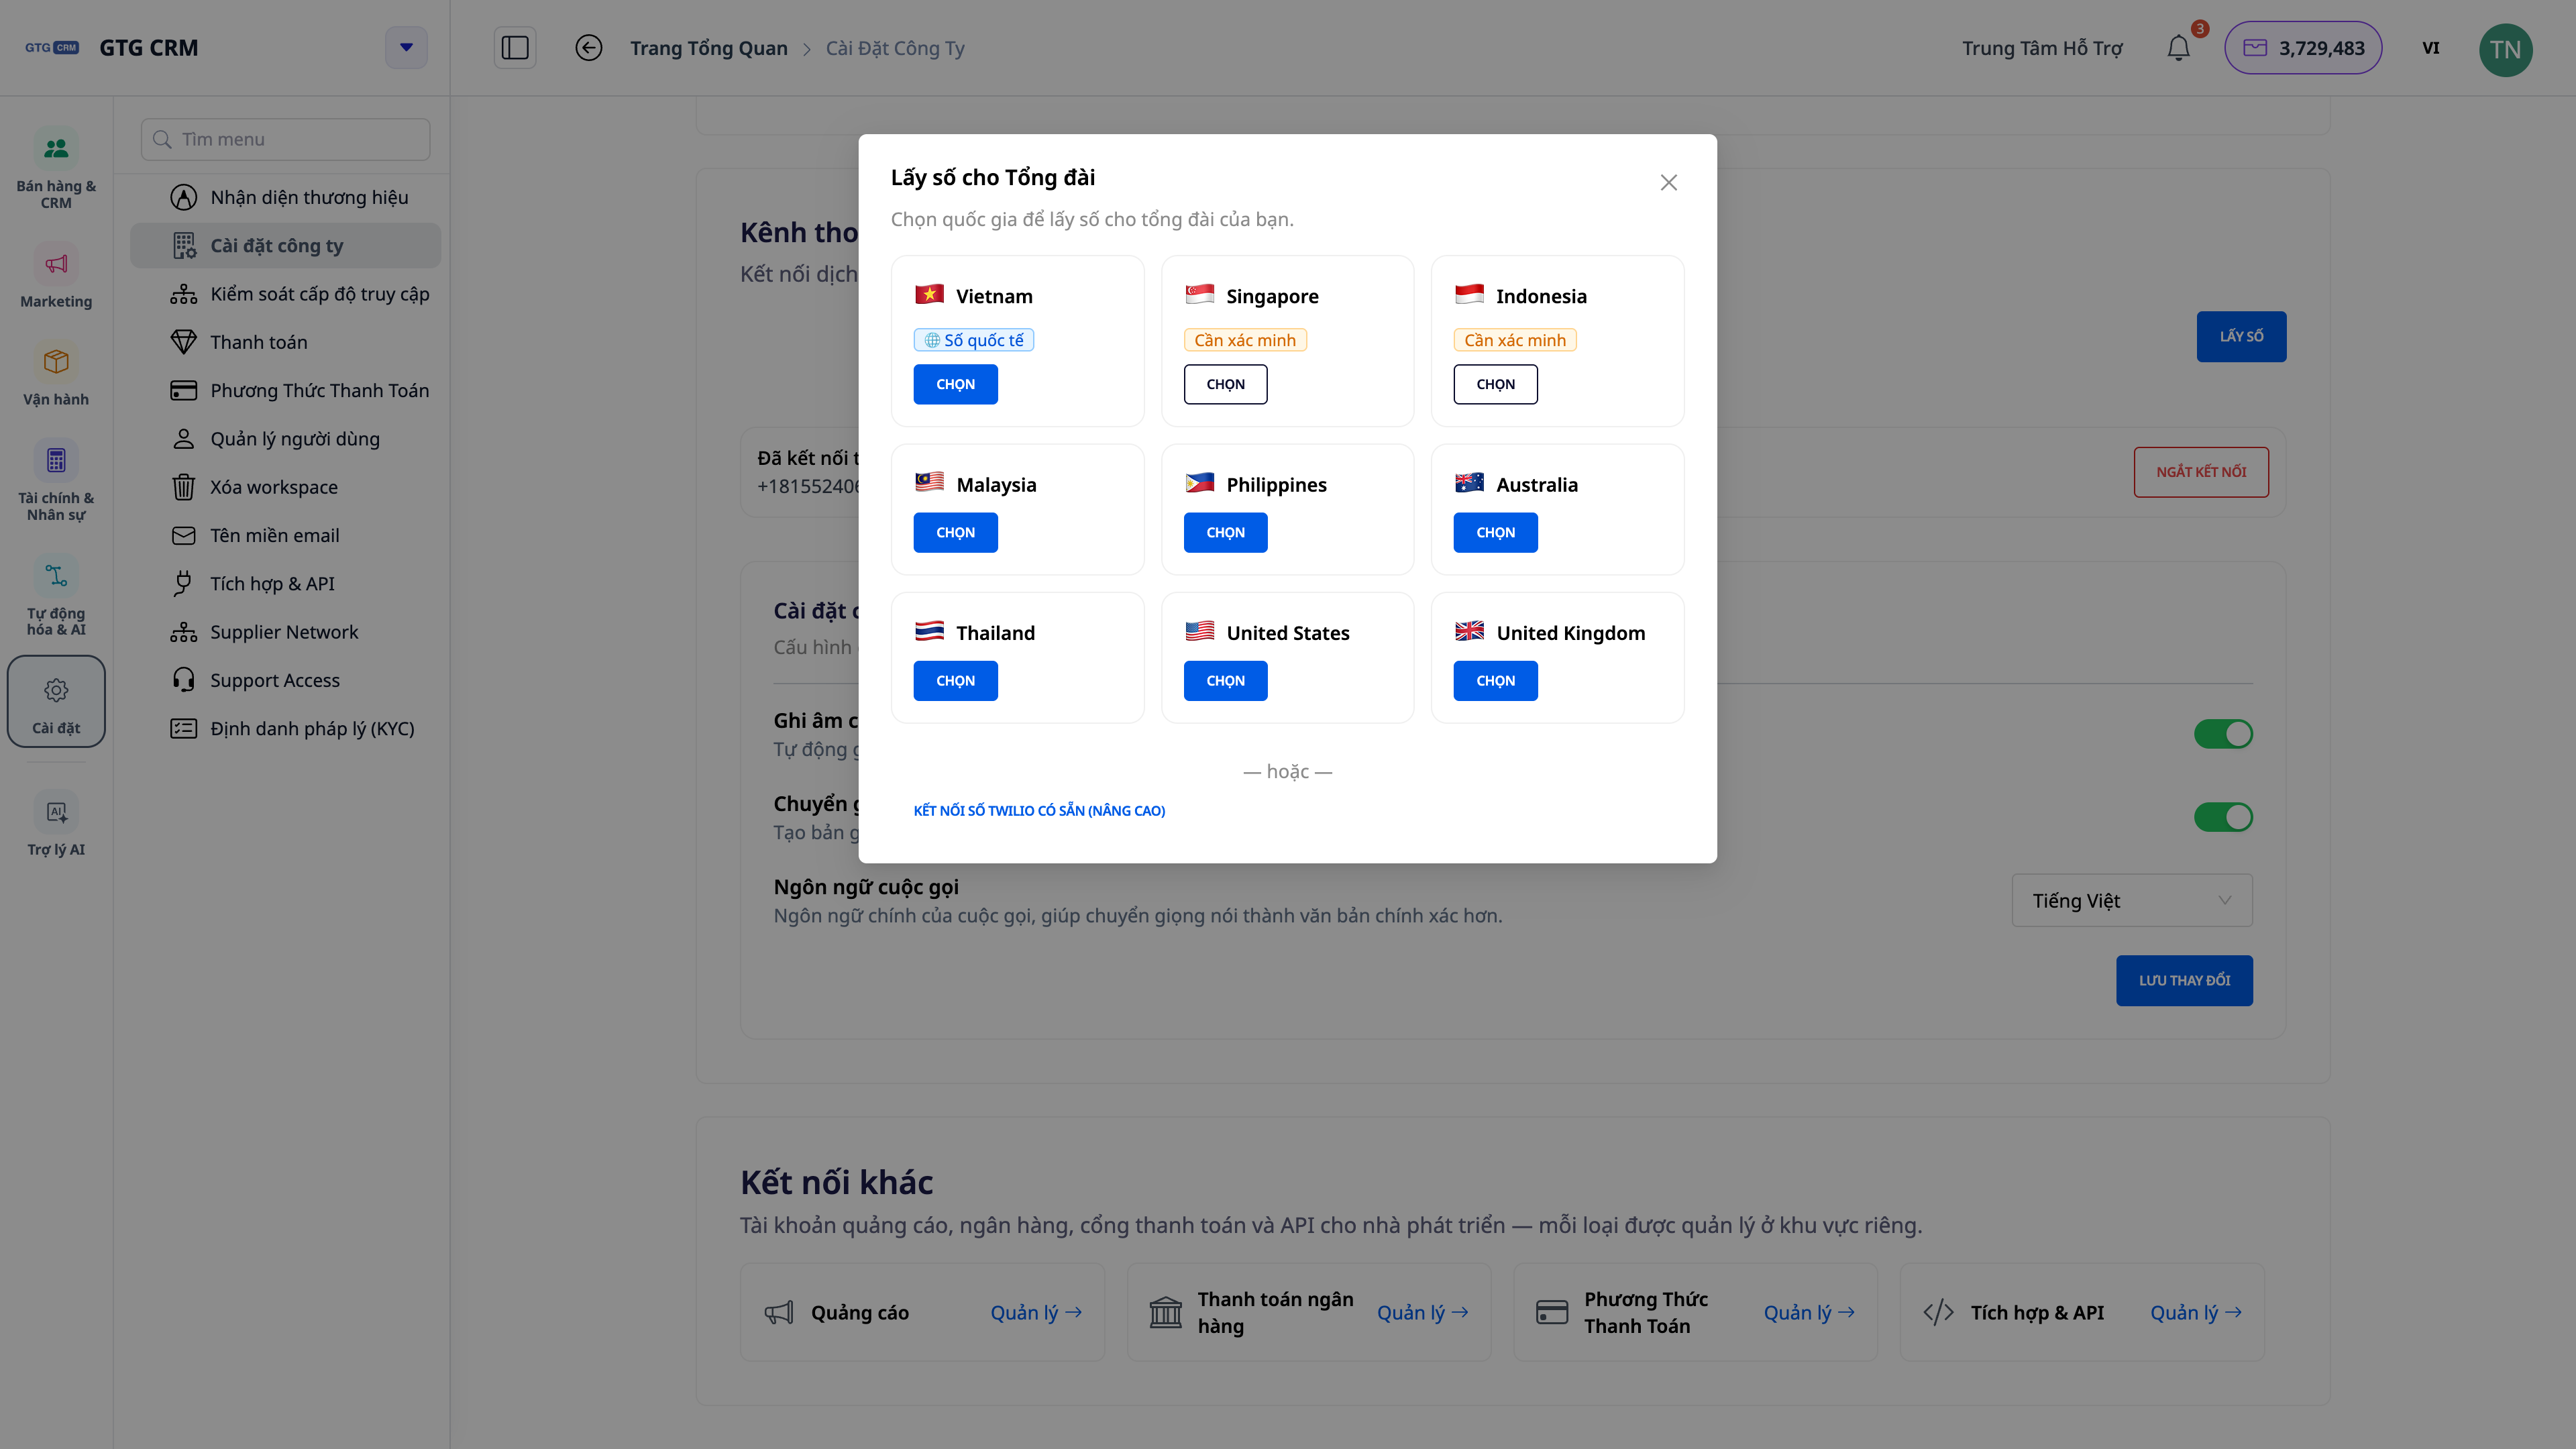Choose Vietnam with its CHỌN button
This screenshot has height=1449, width=2576.
click(955, 384)
